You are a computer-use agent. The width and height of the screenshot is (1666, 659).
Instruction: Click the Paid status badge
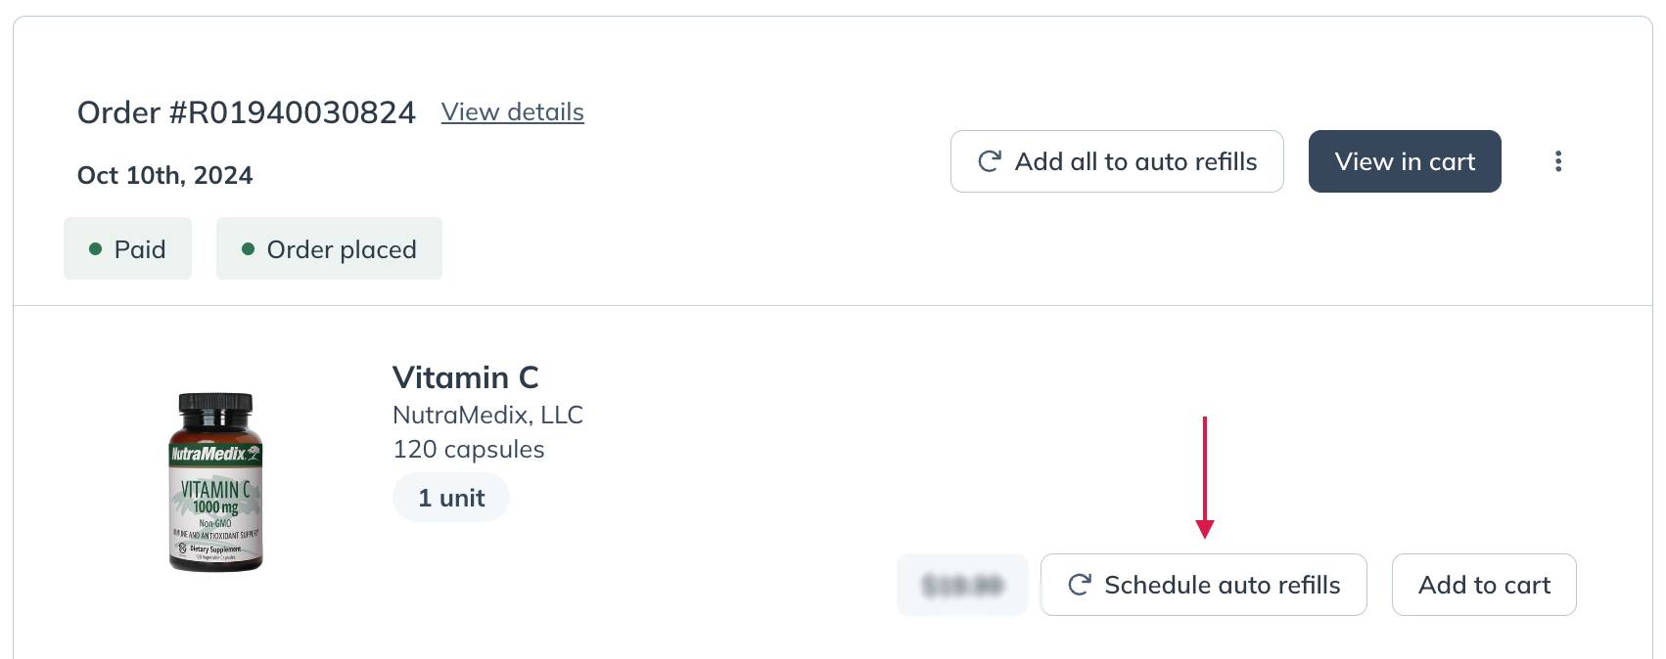127,248
